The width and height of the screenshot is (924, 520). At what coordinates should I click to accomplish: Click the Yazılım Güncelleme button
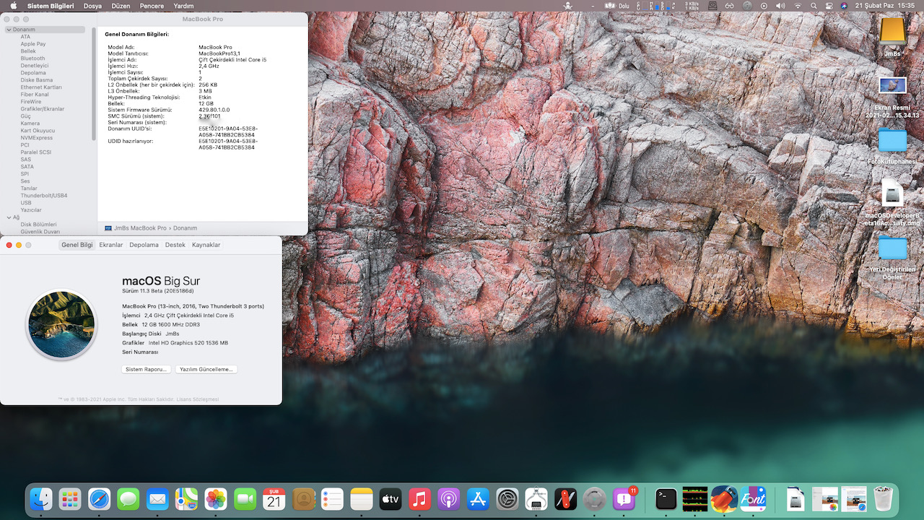tap(206, 369)
